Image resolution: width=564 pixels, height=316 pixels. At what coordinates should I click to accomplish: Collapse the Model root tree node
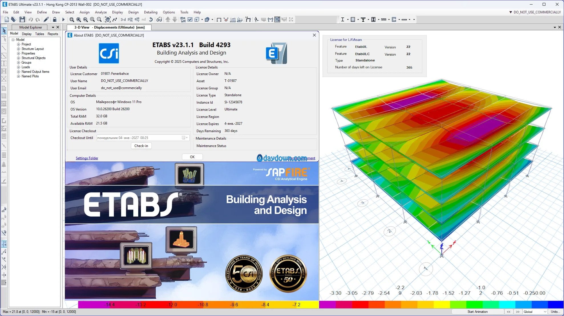pos(13,40)
